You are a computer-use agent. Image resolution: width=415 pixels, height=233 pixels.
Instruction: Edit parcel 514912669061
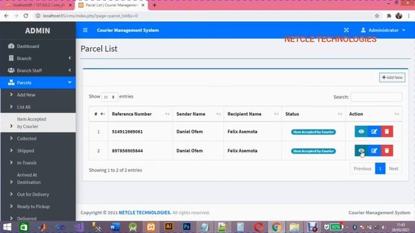pyautogui.click(x=374, y=131)
